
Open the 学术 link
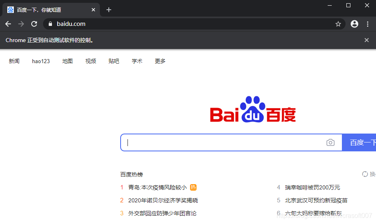click(137, 61)
